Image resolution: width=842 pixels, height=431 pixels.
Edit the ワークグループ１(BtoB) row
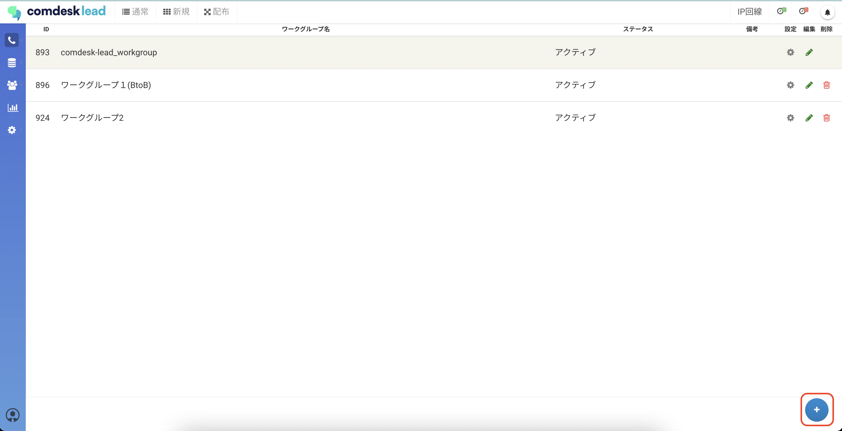tap(809, 85)
